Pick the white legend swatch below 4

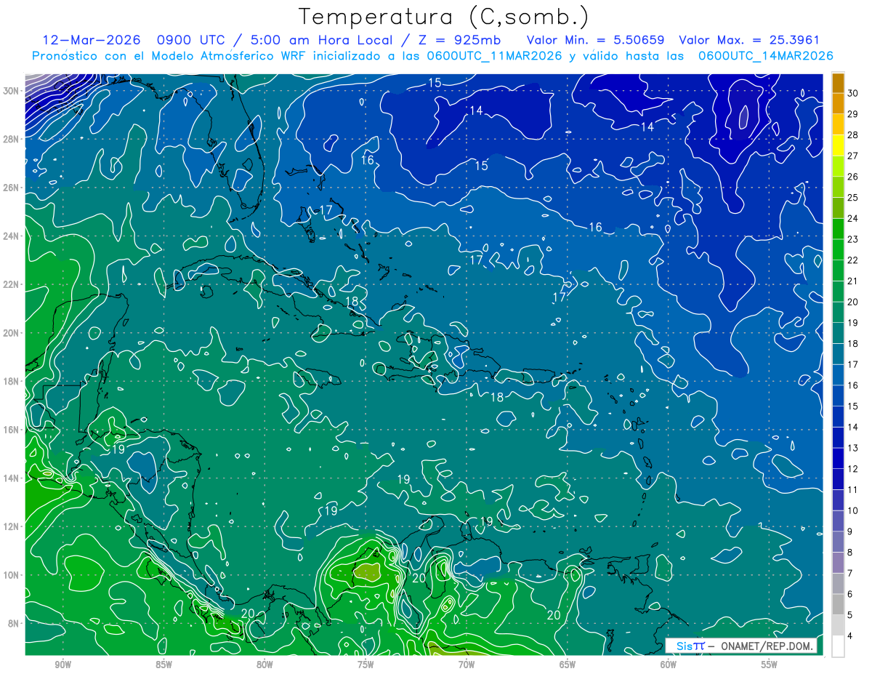(x=838, y=646)
